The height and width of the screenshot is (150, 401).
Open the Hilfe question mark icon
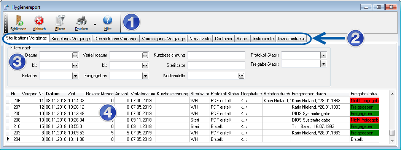[108, 21]
